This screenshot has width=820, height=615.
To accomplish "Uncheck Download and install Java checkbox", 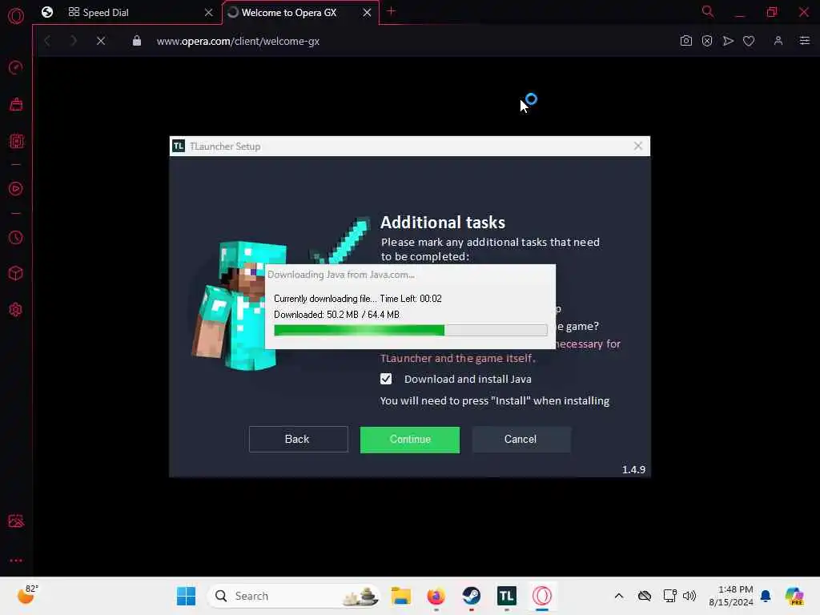I will click(x=386, y=379).
